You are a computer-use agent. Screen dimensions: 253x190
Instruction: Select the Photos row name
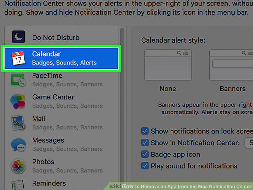(43, 162)
